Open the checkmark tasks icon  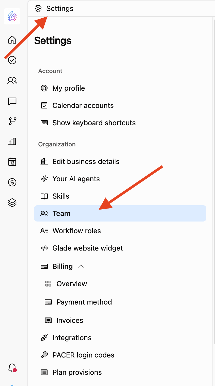12,60
